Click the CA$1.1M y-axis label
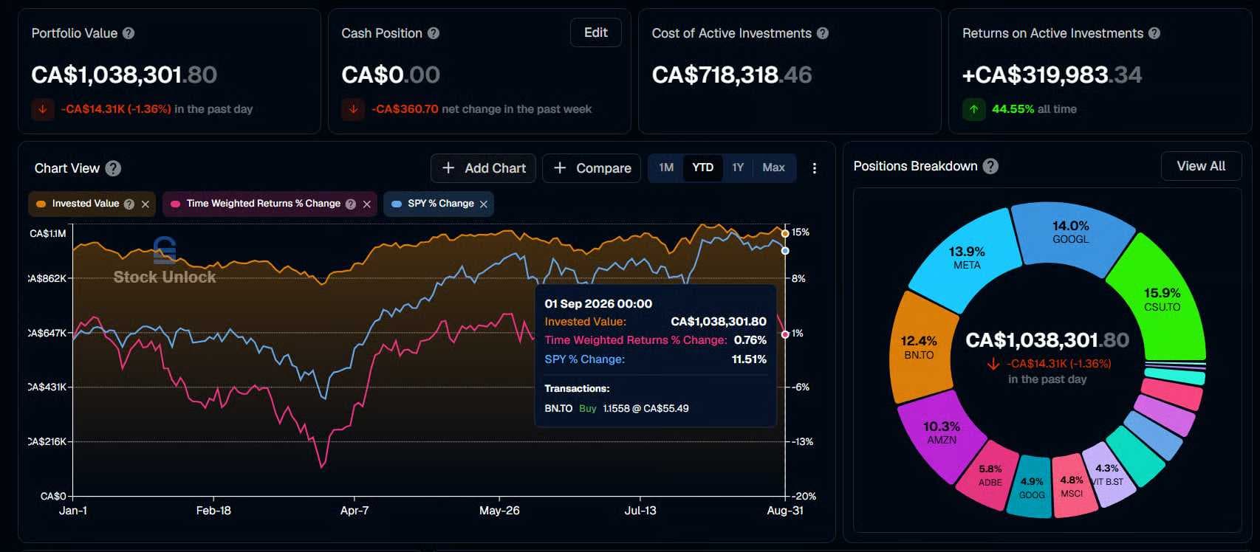The width and height of the screenshot is (1260, 552). [x=48, y=234]
